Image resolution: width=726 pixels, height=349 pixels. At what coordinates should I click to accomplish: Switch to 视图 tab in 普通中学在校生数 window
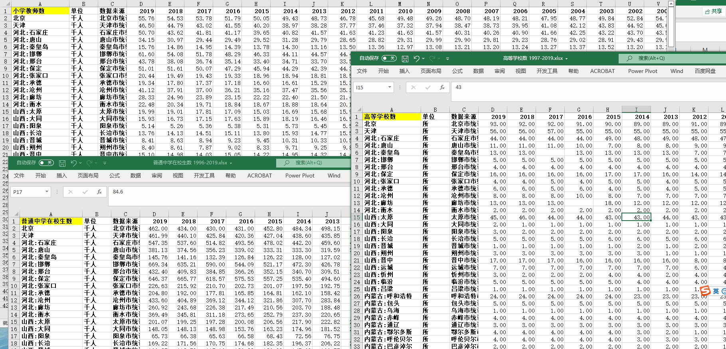coord(178,175)
